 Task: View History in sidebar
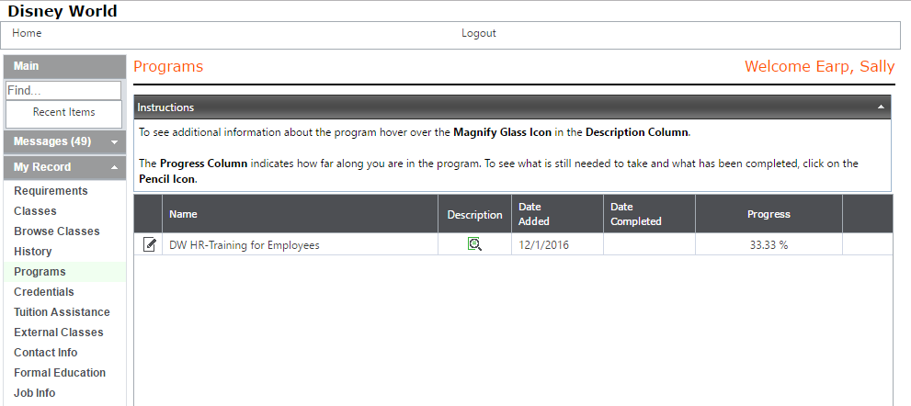coord(32,252)
